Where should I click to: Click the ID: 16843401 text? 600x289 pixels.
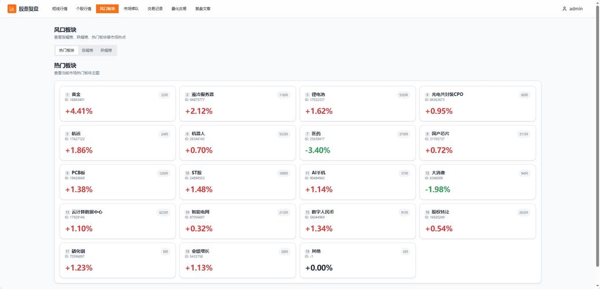[75, 100]
